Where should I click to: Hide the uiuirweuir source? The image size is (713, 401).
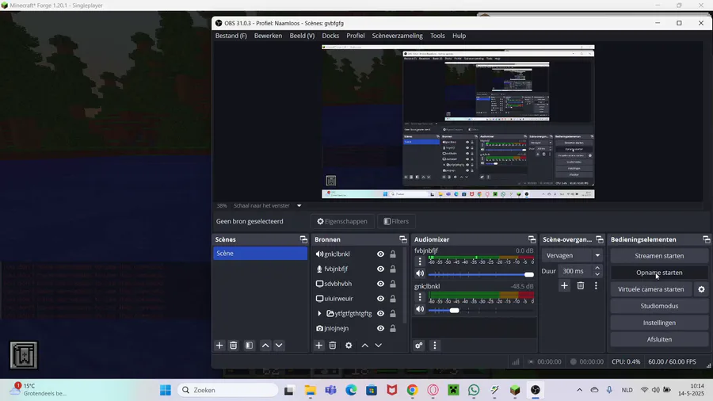point(380,299)
